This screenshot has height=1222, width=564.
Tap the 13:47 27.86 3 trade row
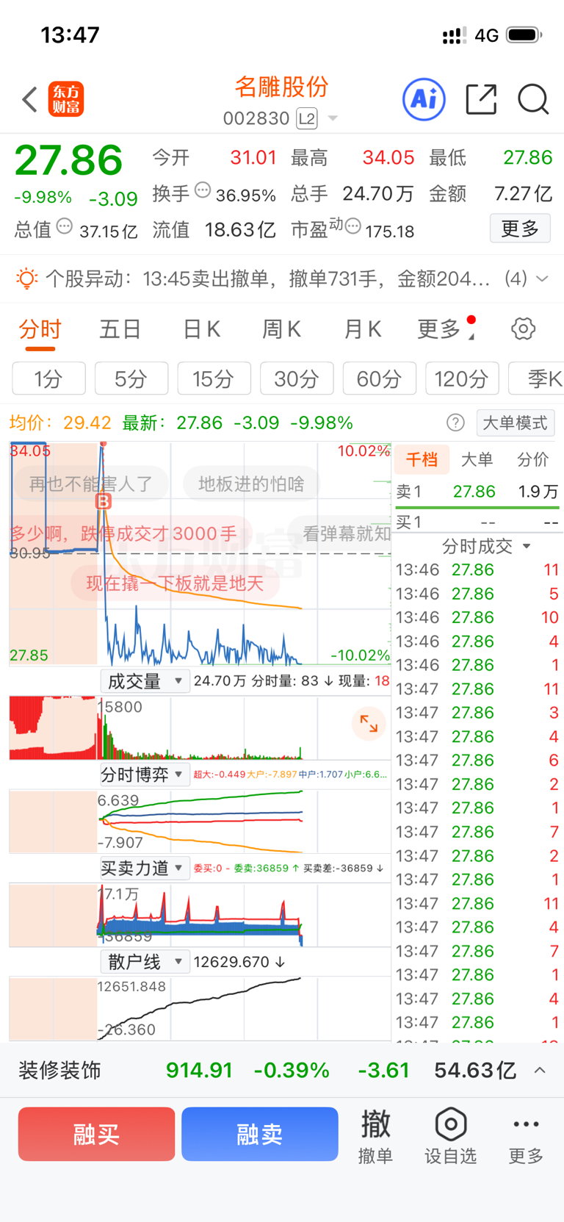pos(477,712)
